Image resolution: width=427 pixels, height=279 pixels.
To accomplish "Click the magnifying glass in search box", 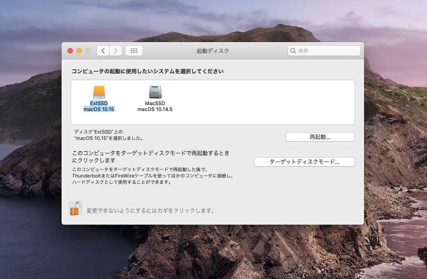I will (x=293, y=51).
